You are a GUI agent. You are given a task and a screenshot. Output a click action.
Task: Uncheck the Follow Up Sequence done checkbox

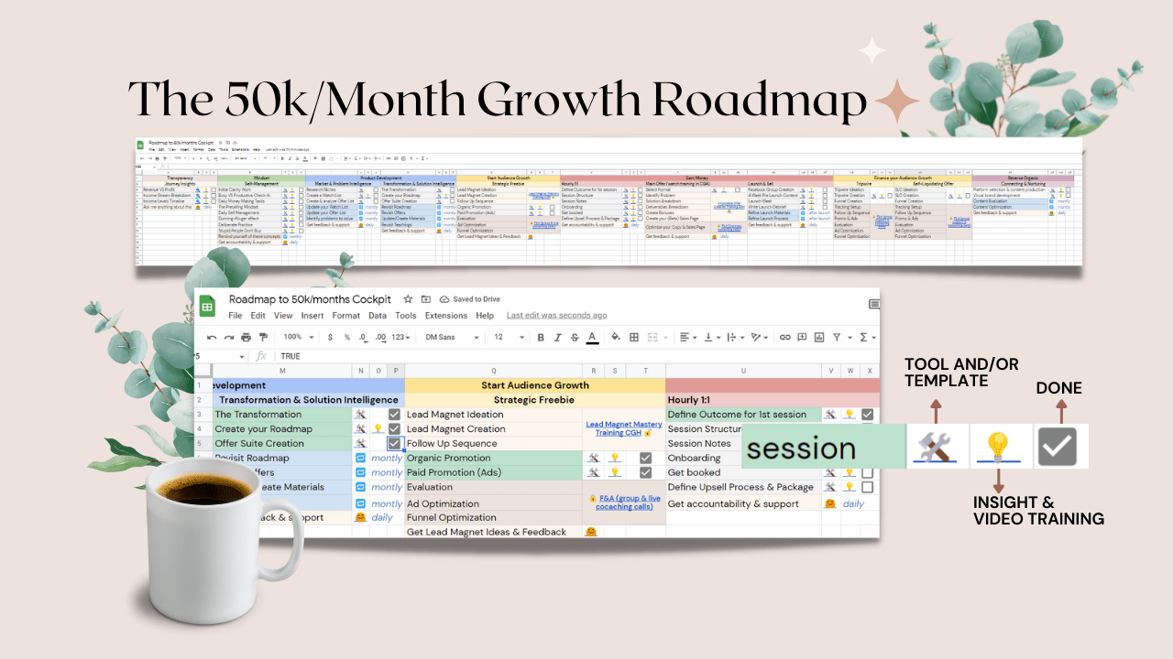[394, 443]
